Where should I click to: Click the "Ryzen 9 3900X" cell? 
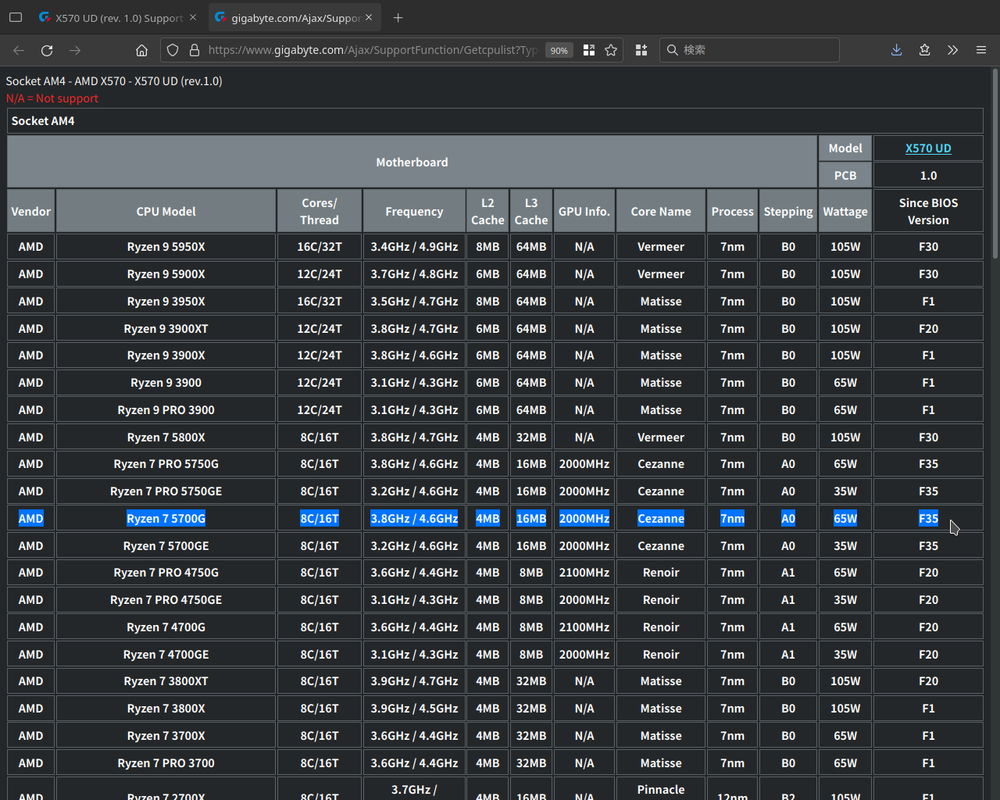[x=166, y=355]
